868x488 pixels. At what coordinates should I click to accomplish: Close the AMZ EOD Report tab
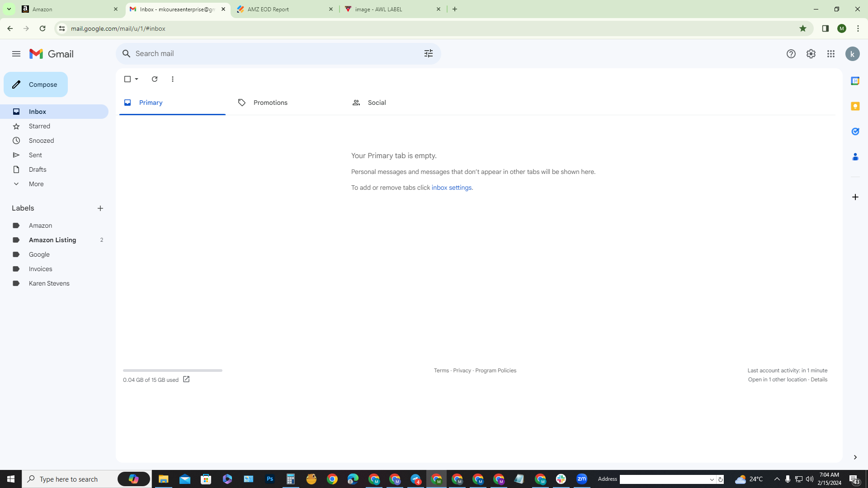tap(331, 9)
